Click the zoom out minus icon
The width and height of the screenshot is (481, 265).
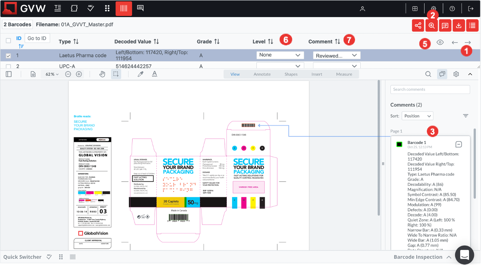tap(68, 74)
